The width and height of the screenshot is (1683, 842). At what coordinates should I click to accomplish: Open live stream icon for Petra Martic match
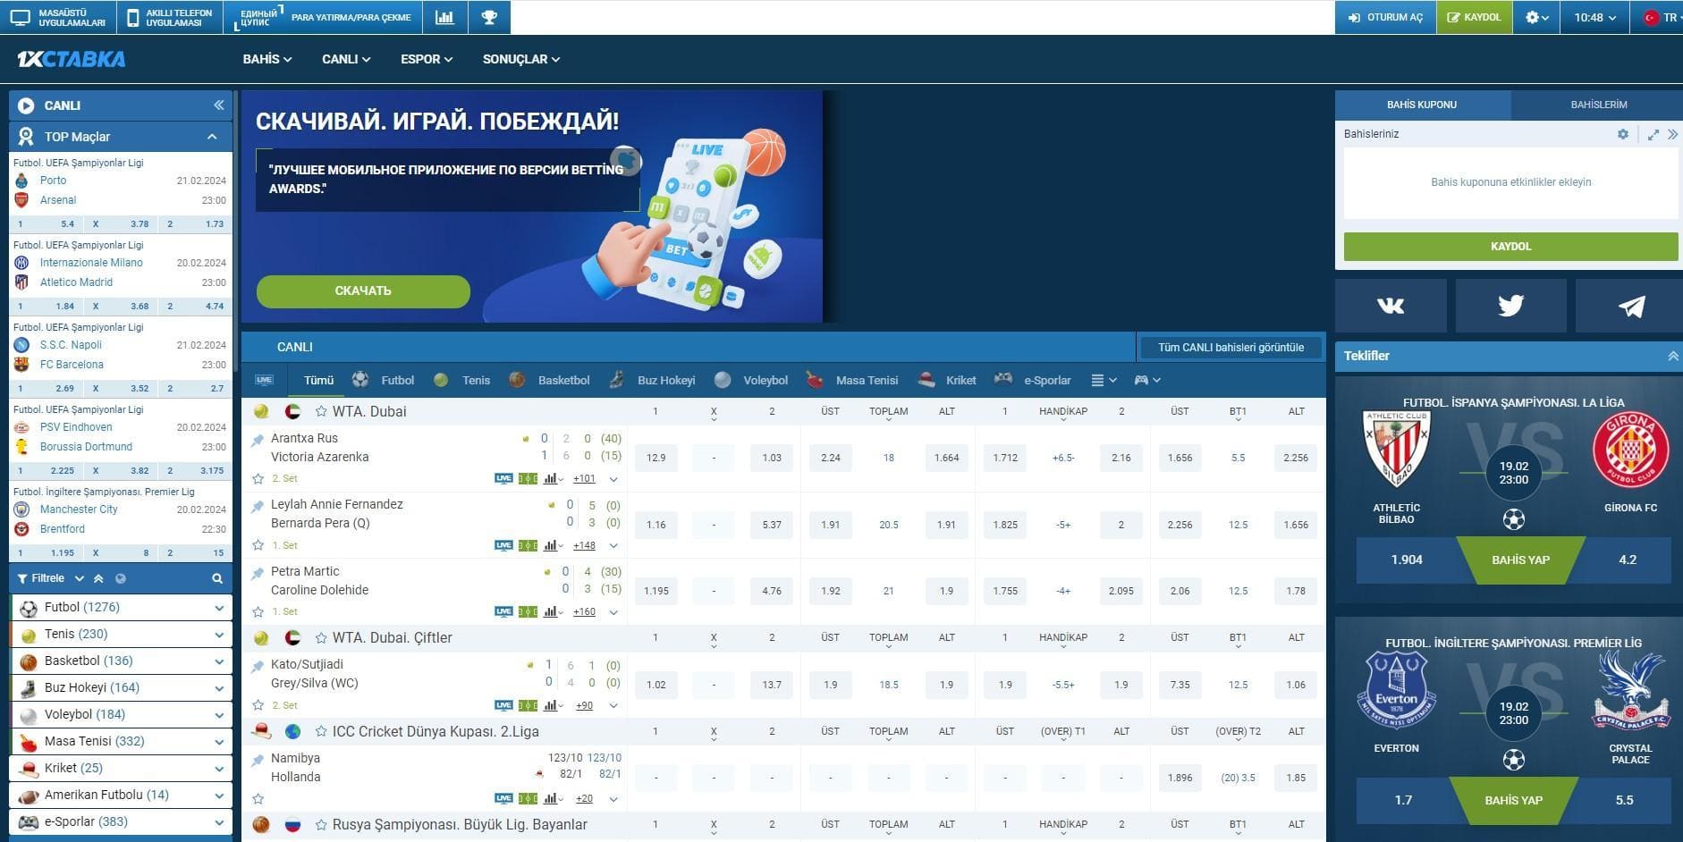coord(503,611)
